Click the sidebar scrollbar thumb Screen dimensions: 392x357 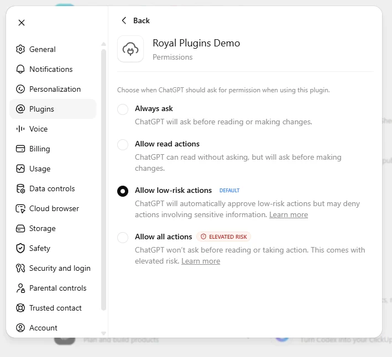tap(103, 180)
